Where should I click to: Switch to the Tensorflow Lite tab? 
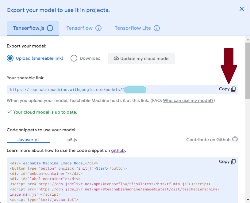pyautogui.click(x=133, y=28)
